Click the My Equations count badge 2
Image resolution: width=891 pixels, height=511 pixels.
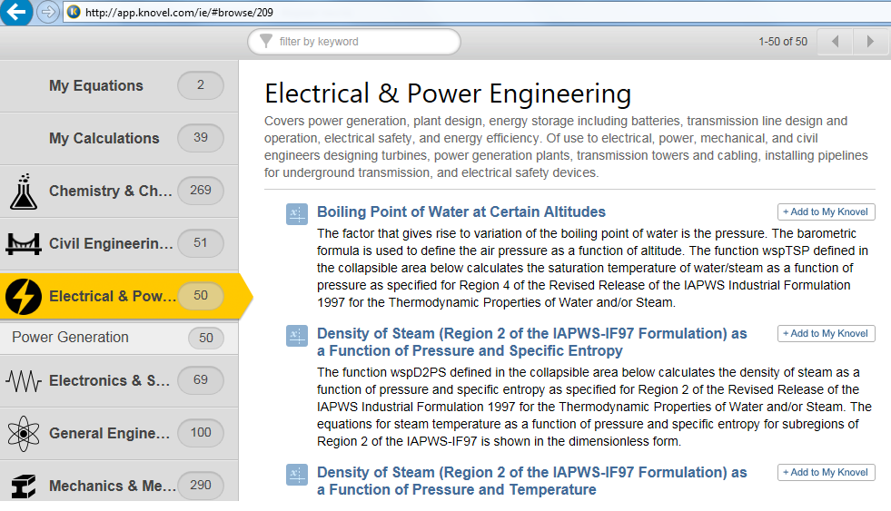201,85
